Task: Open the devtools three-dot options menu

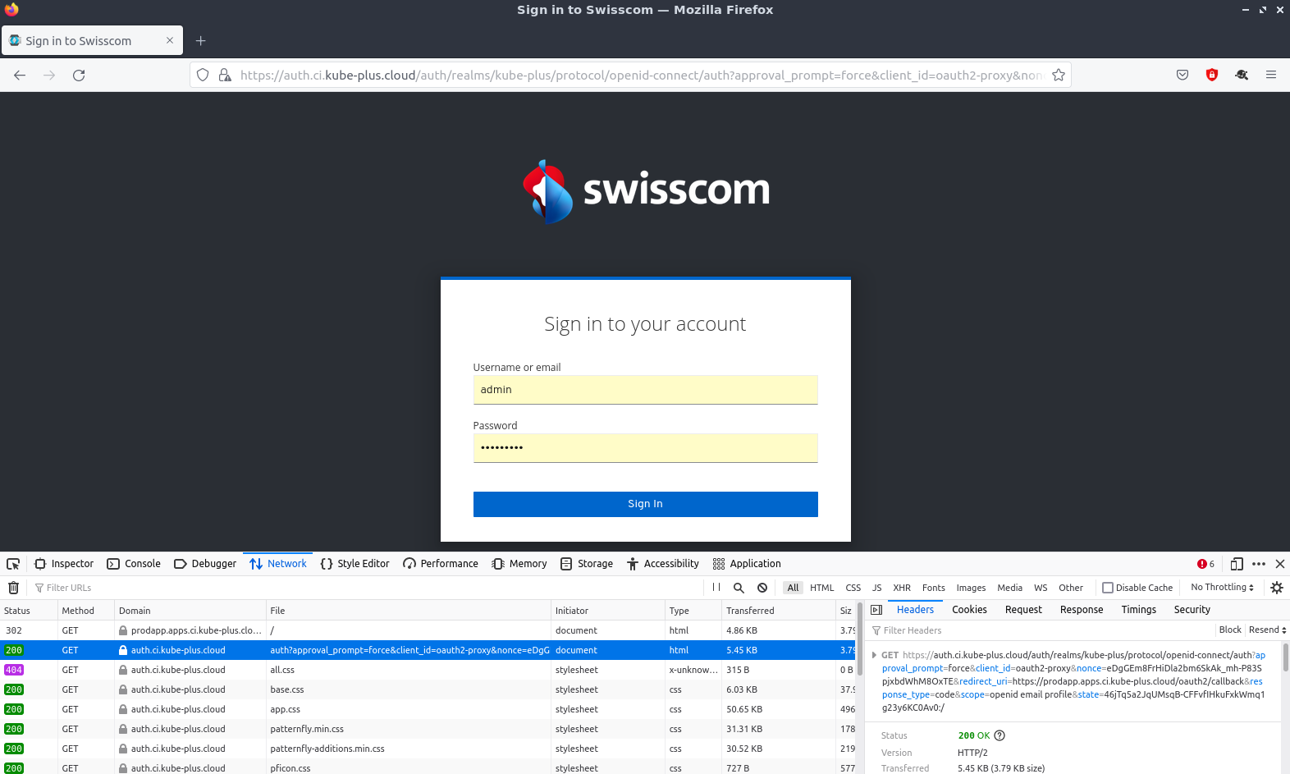Action: point(1259,564)
